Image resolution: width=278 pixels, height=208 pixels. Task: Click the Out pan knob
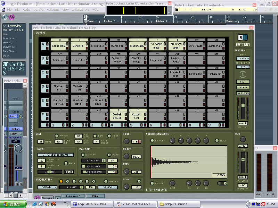pos(243,139)
